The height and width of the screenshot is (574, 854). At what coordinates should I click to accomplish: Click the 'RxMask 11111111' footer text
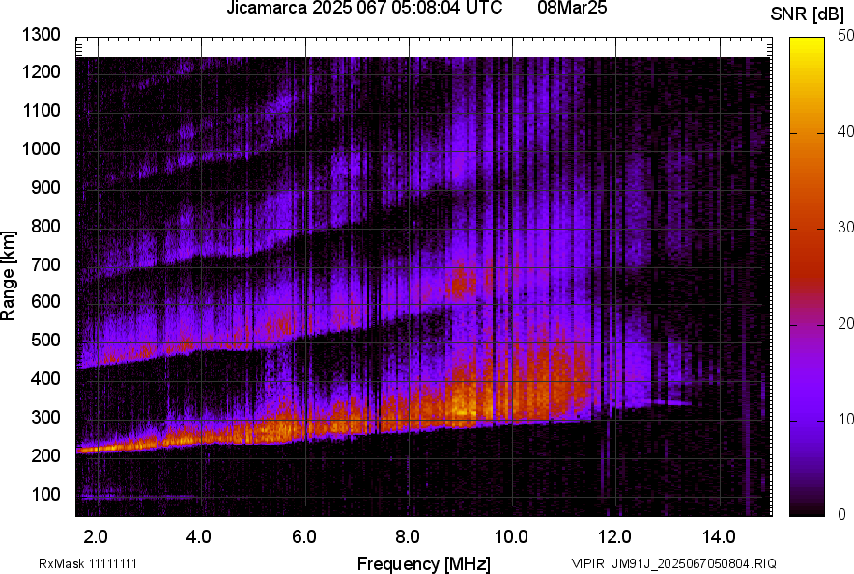coord(88,563)
